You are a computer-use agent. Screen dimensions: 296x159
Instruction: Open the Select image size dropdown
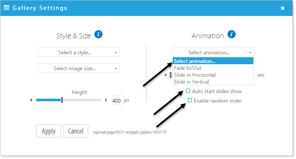pyautogui.click(x=78, y=68)
